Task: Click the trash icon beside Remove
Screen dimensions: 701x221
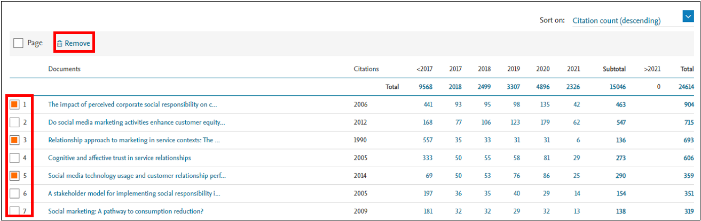Action: pos(60,43)
